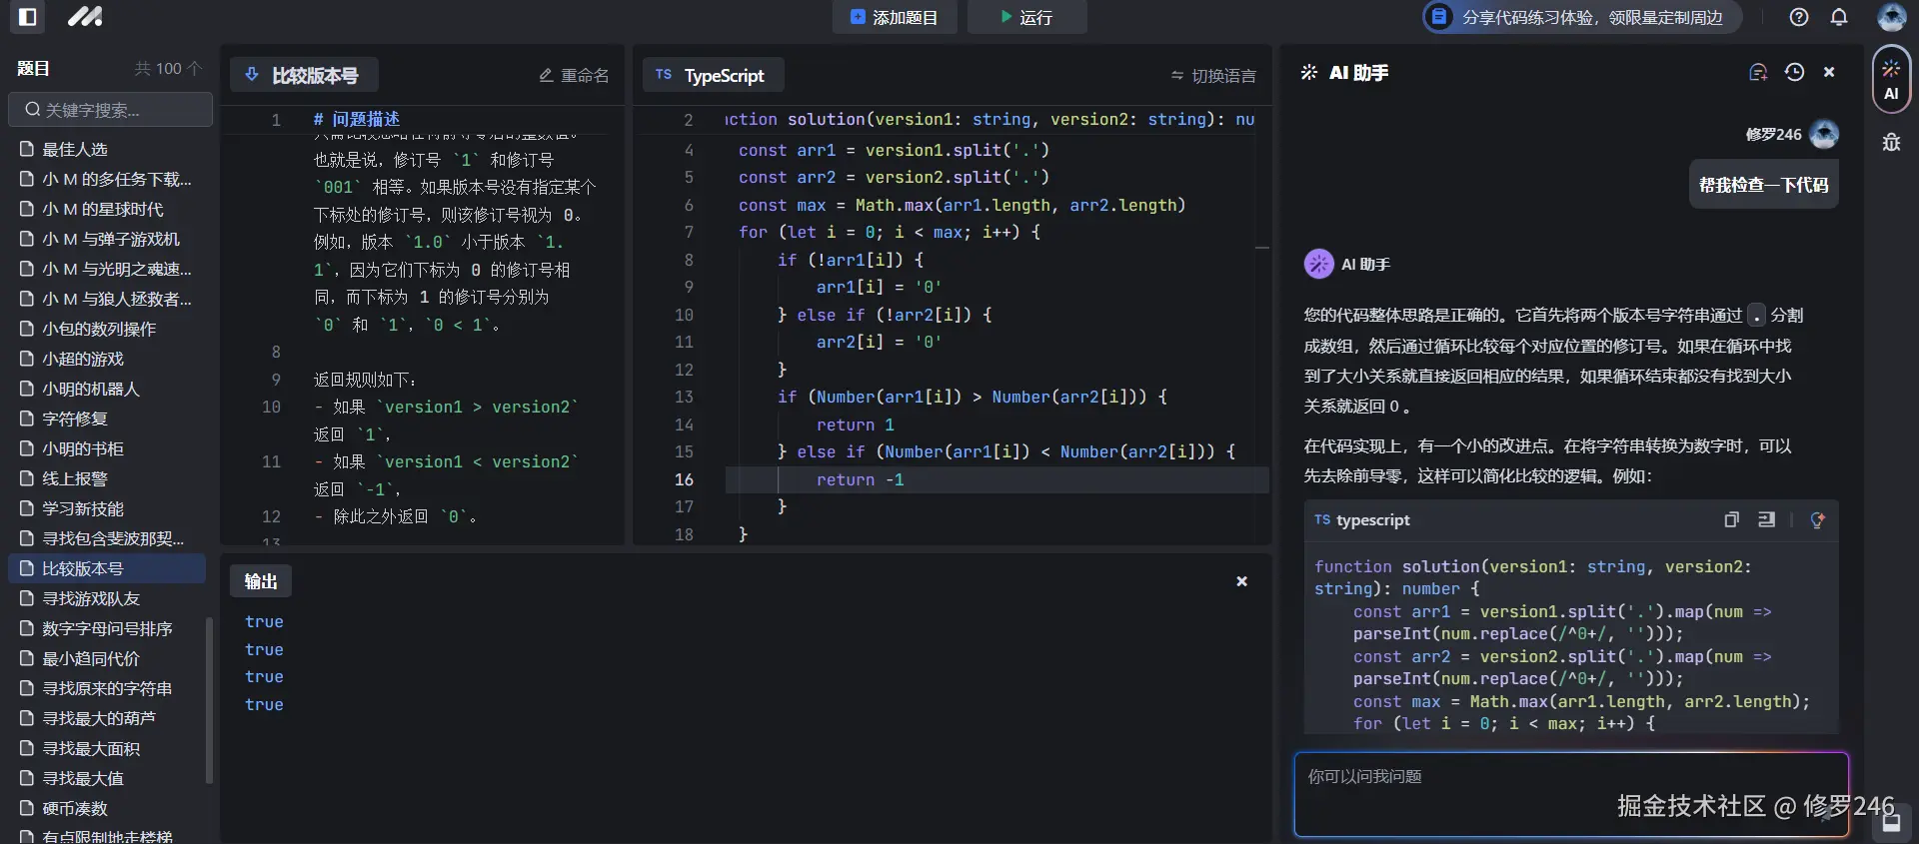The image size is (1919, 844).
Task: Open the debug bug icon in sidebar
Action: click(x=1891, y=143)
